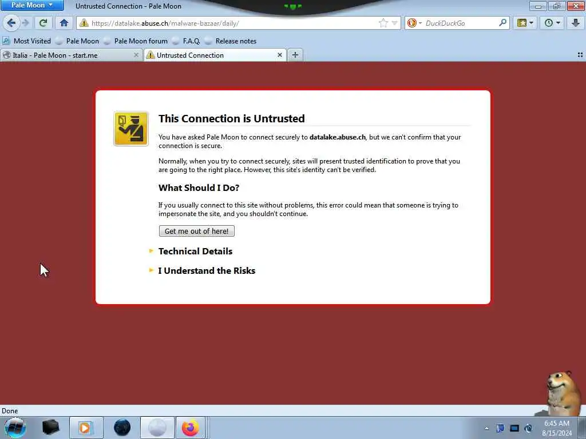Select the Untrusted Connection tab

coord(215,55)
